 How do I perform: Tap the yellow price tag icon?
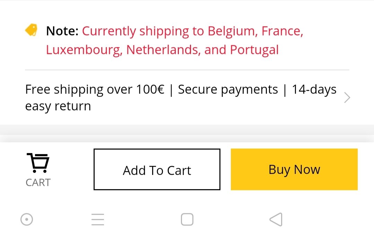coord(31,30)
